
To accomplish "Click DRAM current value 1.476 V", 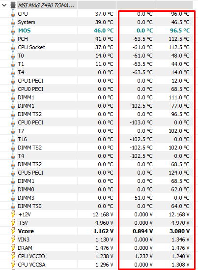I will (x=105, y=248).
